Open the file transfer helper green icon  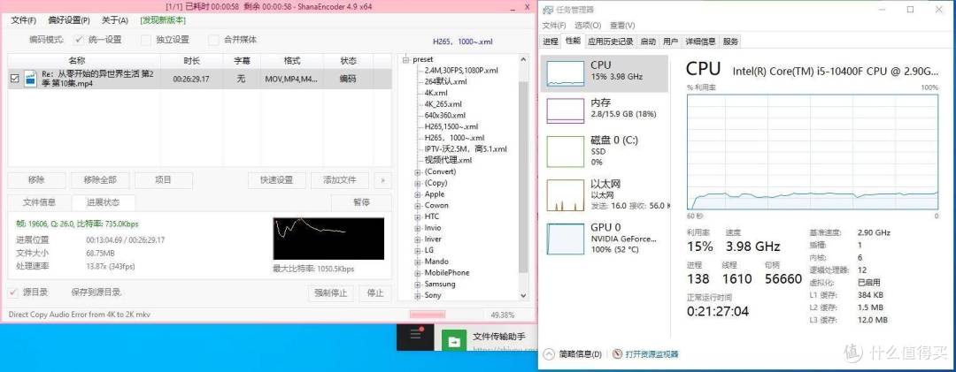pos(453,342)
